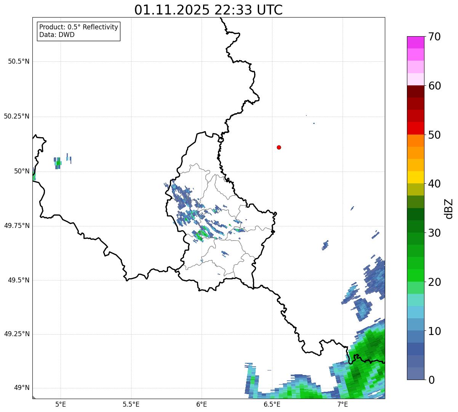Viewport: 458px width, 412px height.
Task: Click the 7°E longitude label
Action: [343, 404]
